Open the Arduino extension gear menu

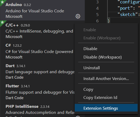(x=78, y=16)
